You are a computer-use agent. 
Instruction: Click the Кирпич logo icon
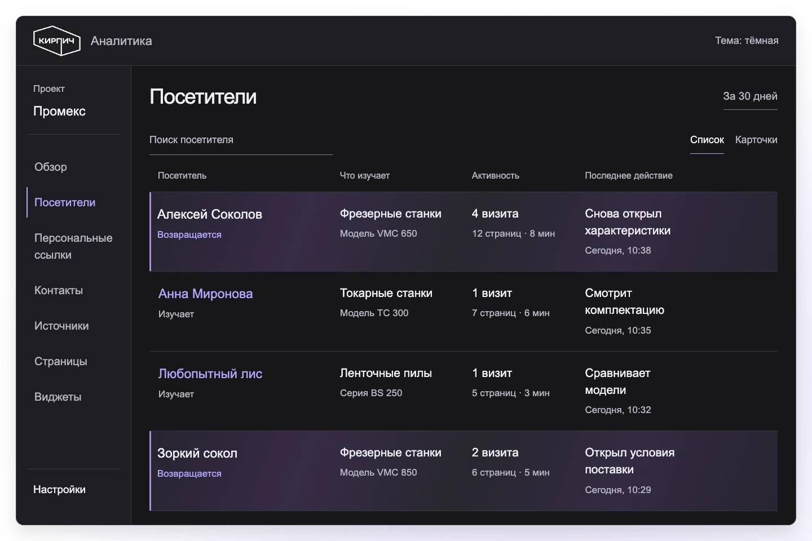pyautogui.click(x=57, y=41)
